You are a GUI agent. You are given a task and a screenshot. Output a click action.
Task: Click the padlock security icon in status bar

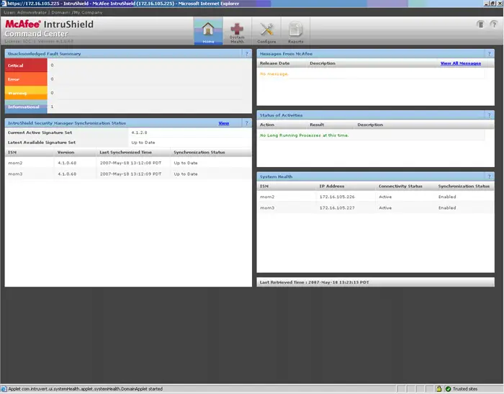pyautogui.click(x=438, y=389)
